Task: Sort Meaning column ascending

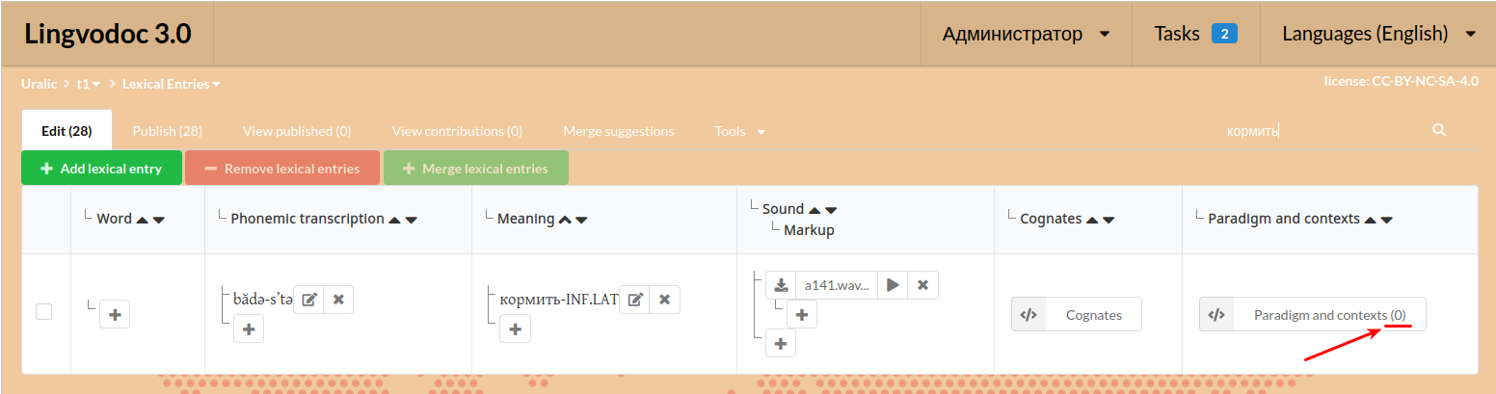Action: (565, 220)
